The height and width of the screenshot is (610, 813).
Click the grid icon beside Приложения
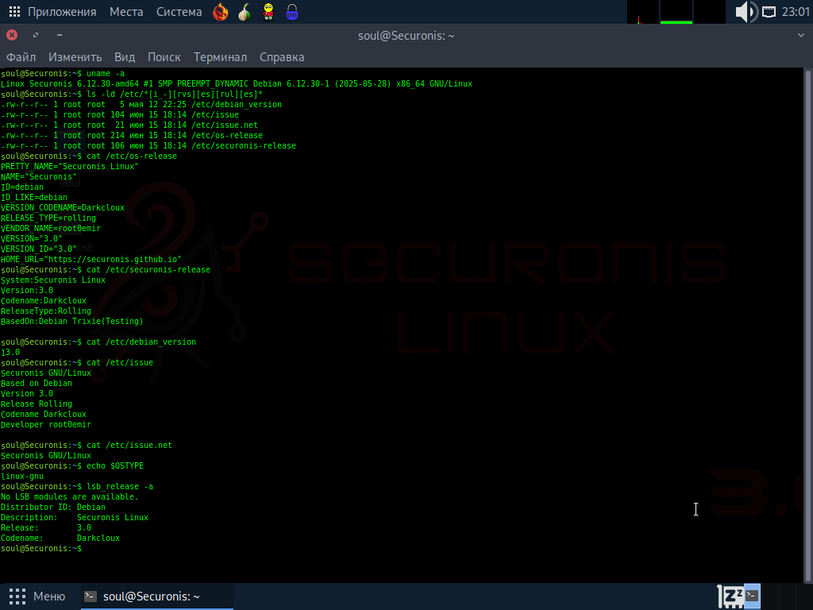14,12
